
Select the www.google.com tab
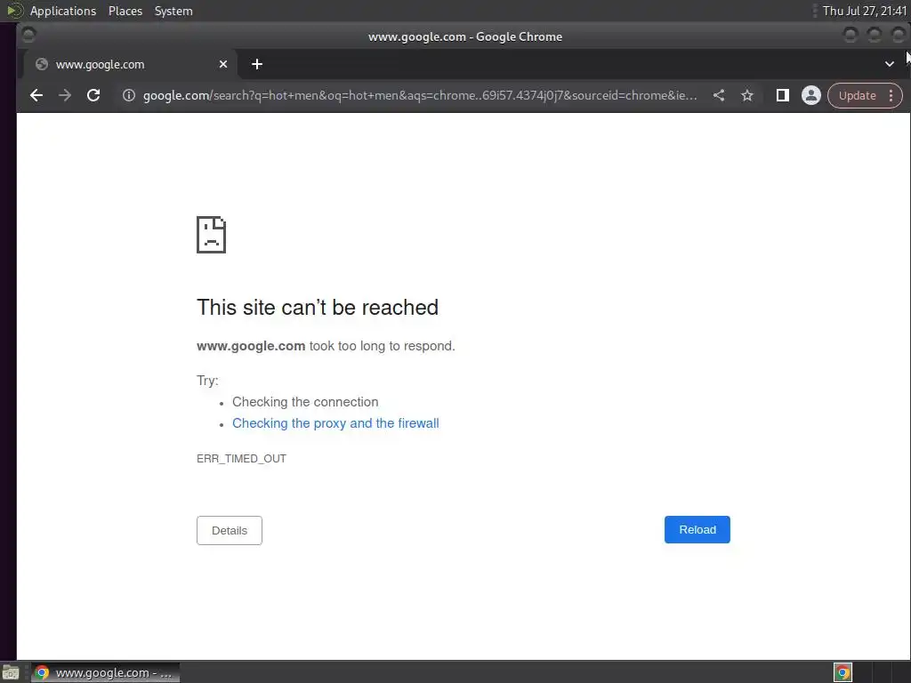(130, 64)
